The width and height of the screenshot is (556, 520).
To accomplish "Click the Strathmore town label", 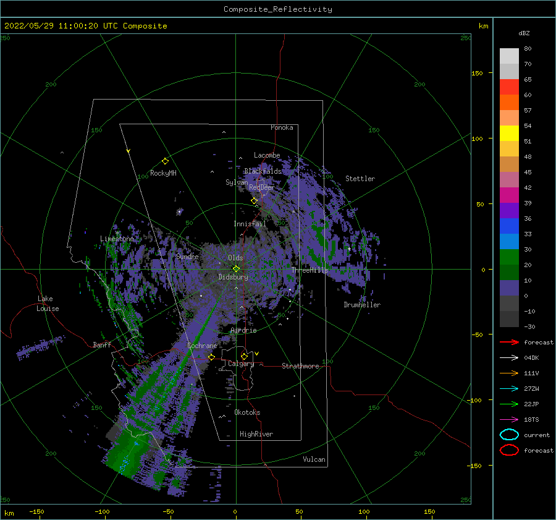I will (x=300, y=366).
